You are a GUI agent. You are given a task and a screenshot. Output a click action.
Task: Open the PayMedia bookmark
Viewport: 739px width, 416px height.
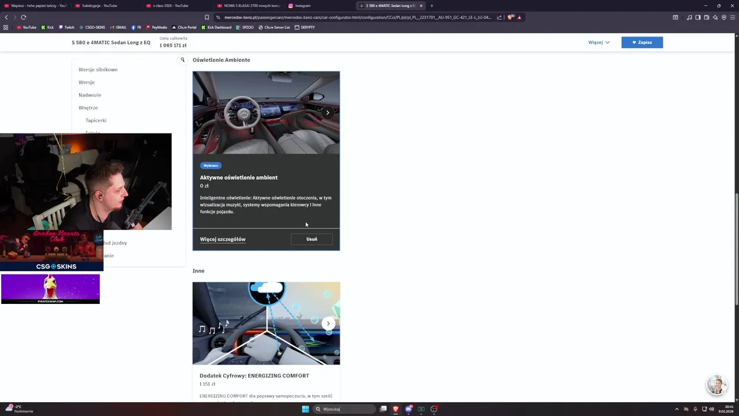pos(156,27)
